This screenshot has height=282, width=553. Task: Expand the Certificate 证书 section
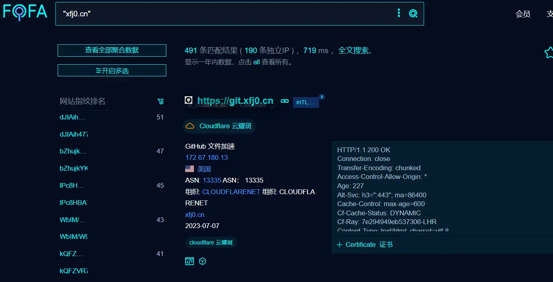coord(365,244)
